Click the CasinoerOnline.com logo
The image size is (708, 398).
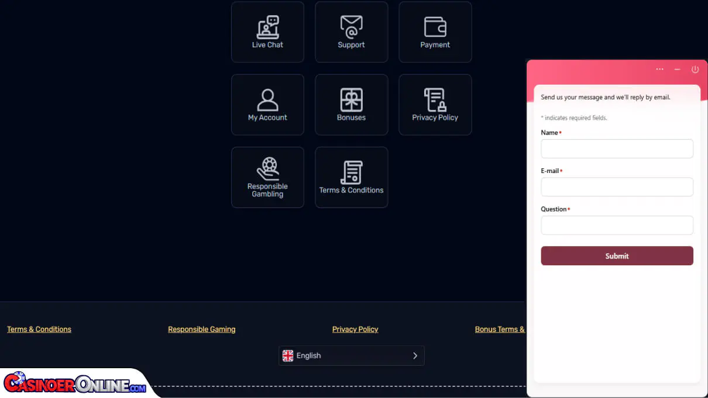[x=75, y=385]
